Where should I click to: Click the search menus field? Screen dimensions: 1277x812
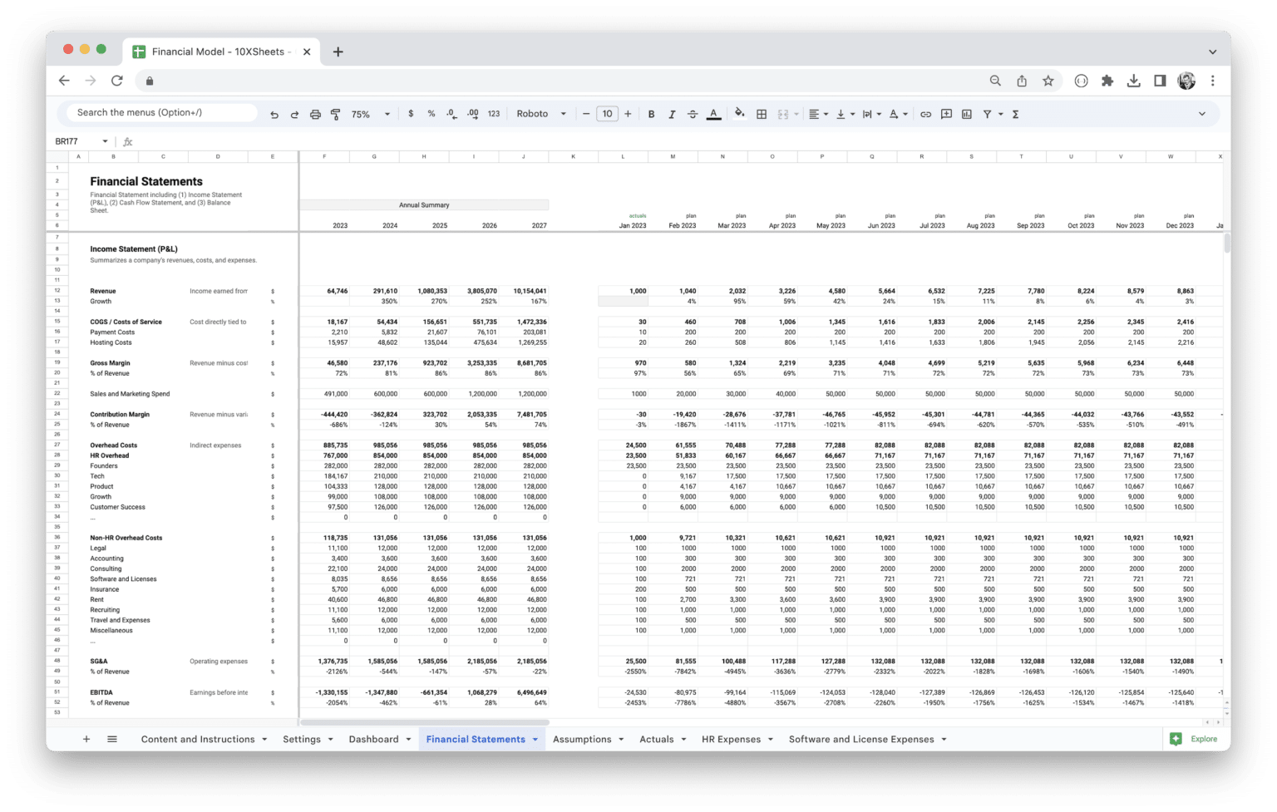click(x=158, y=111)
